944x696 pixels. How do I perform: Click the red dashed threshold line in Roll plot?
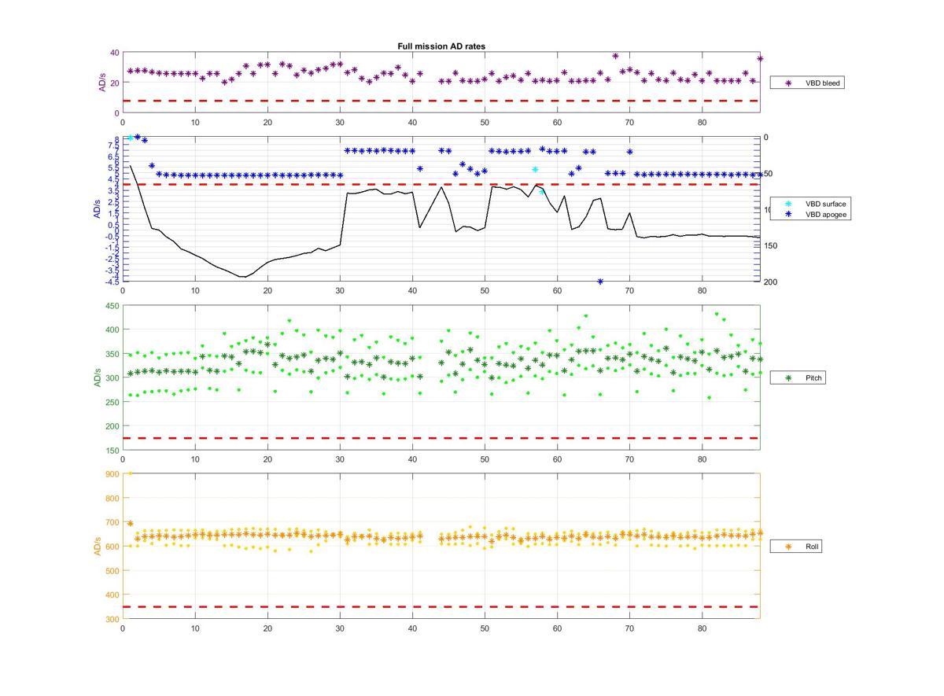pos(441,606)
